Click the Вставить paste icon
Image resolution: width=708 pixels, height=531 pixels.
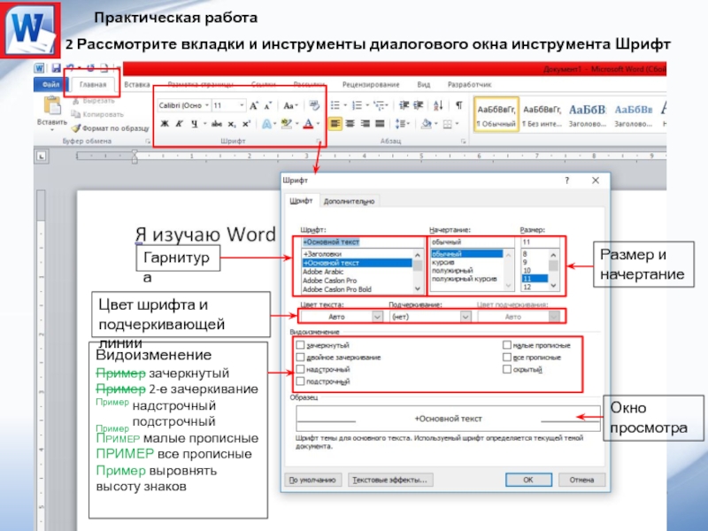point(46,108)
